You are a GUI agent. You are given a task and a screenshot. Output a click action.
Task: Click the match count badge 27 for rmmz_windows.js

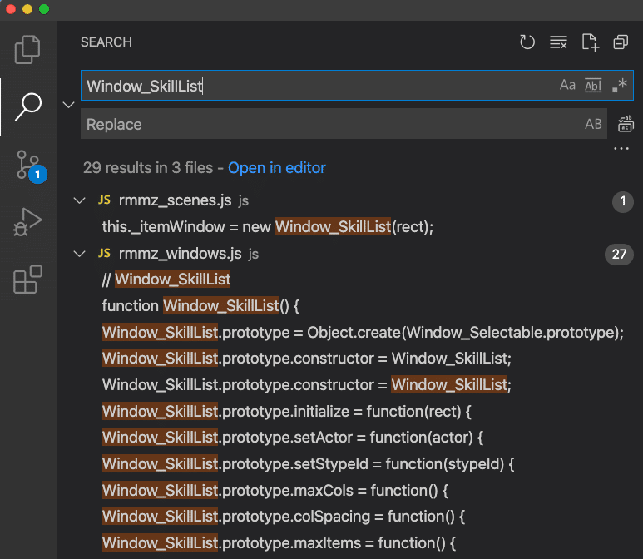(x=619, y=255)
